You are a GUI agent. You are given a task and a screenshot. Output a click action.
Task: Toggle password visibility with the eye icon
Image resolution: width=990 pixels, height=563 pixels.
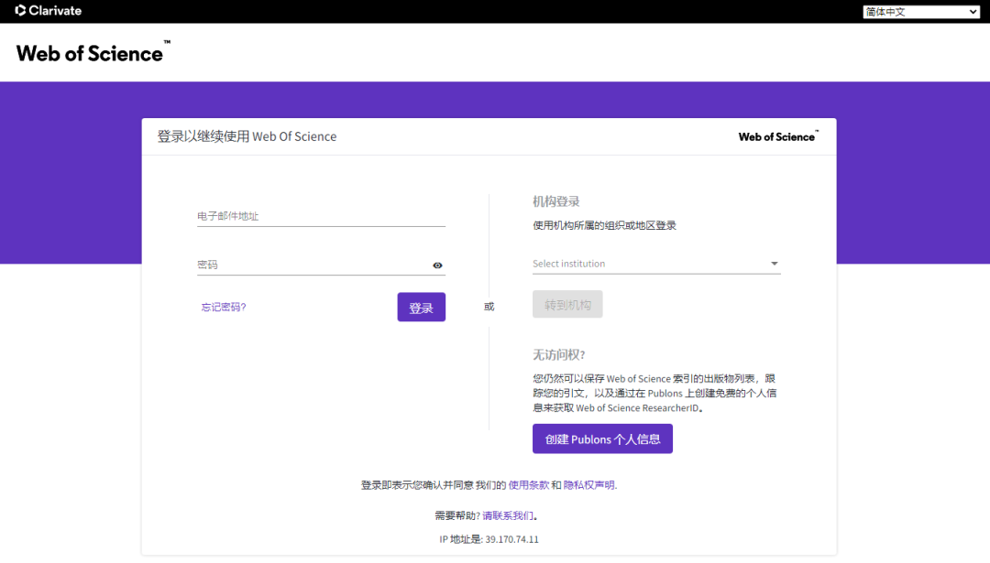[x=437, y=265]
